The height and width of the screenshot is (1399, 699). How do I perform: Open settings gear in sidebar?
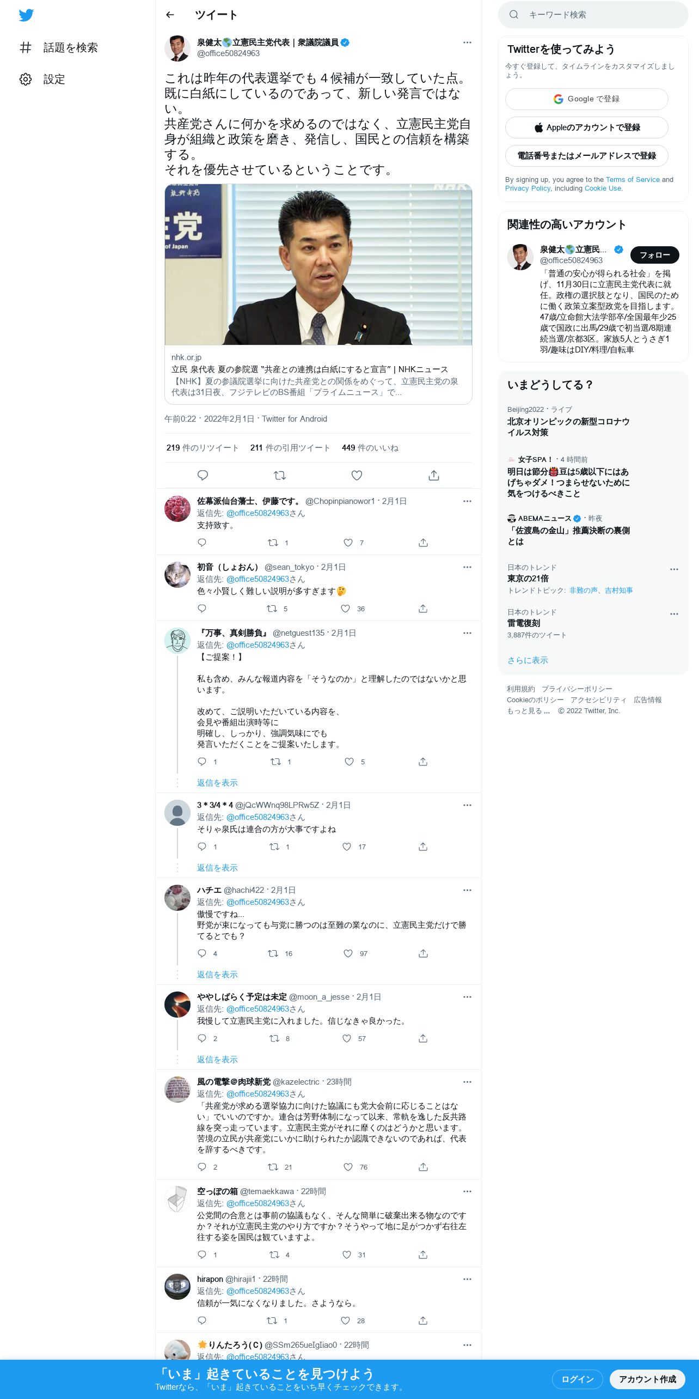pyautogui.click(x=26, y=80)
